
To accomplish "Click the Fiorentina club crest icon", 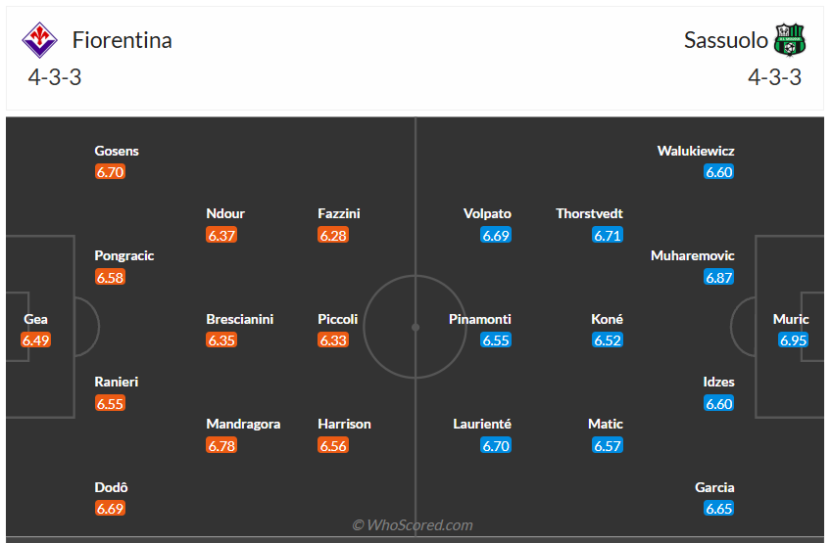I will tap(40, 40).
